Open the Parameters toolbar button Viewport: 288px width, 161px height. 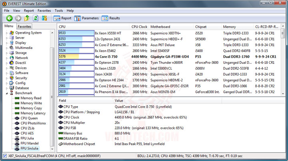pyautogui.click(x=86, y=18)
